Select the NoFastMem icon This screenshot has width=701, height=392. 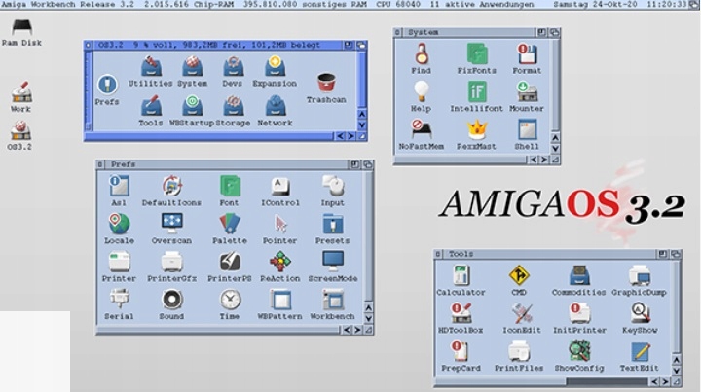[x=422, y=129]
